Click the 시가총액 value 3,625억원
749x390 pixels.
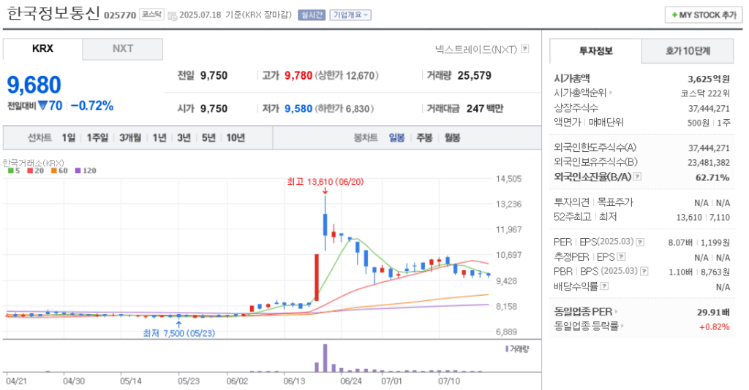pyautogui.click(x=708, y=79)
